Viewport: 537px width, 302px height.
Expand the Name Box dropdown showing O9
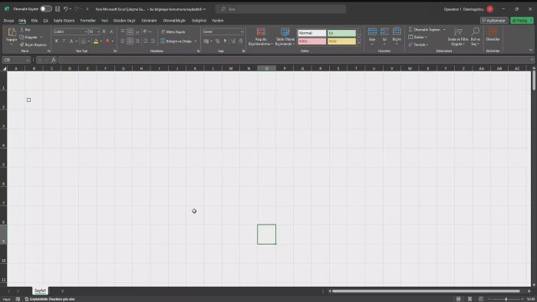(x=28, y=60)
